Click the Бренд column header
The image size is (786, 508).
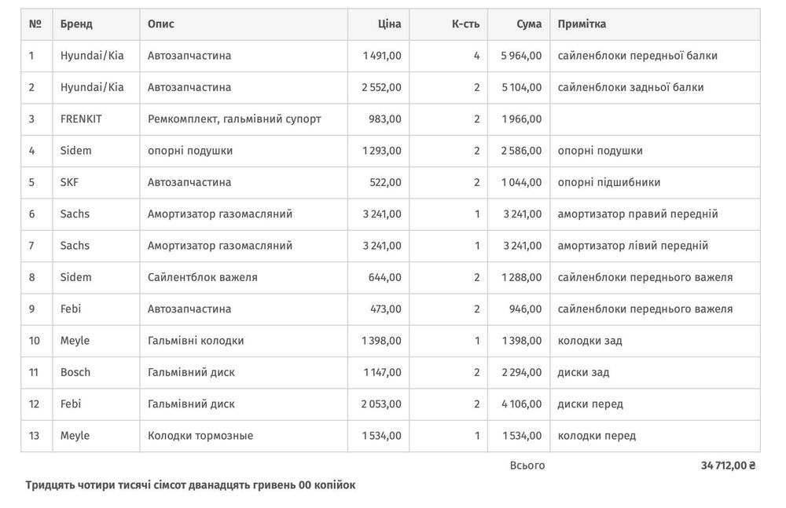click(x=76, y=24)
